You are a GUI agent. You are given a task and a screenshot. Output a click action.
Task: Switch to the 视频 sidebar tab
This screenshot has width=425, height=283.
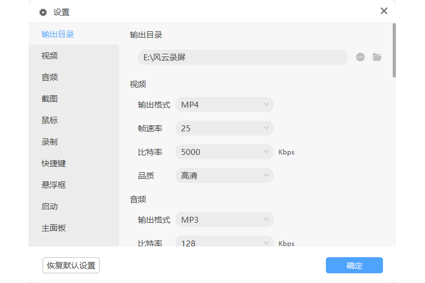point(50,55)
